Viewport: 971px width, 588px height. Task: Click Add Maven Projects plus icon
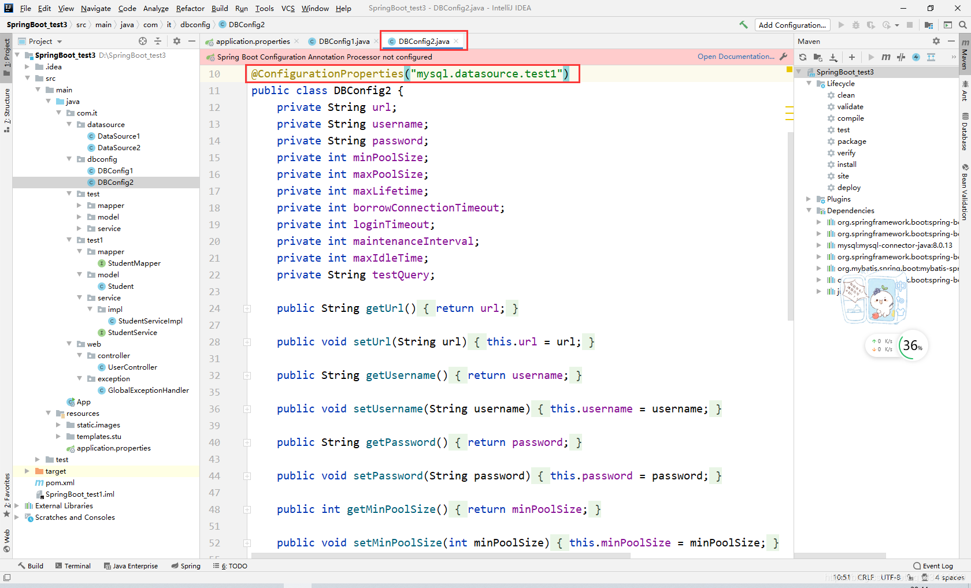click(852, 57)
